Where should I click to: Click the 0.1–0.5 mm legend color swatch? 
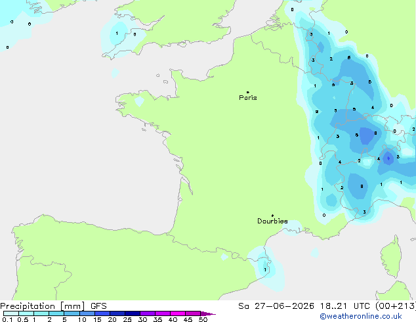tap(11, 313)
